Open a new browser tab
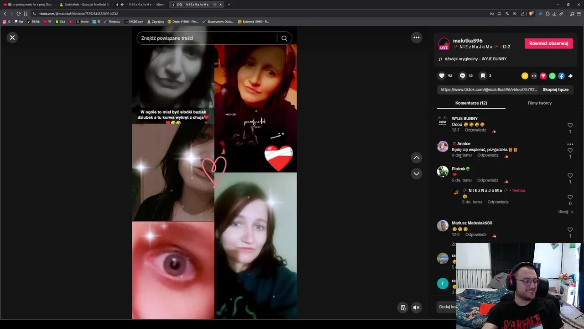The width and height of the screenshot is (584, 329). (x=229, y=5)
